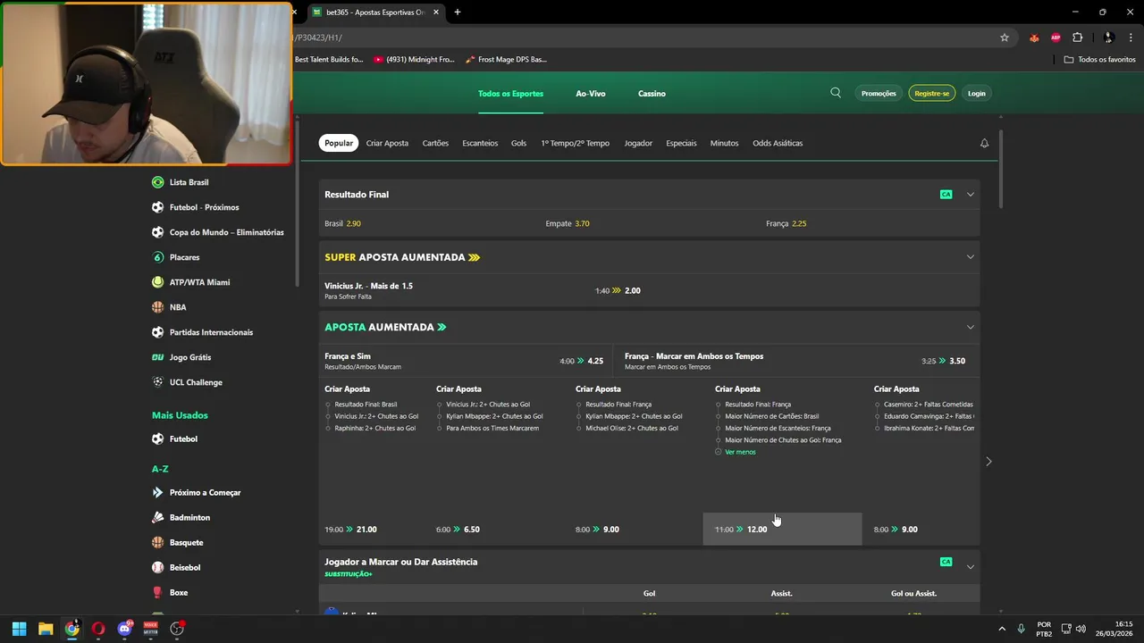Open Opera browser from the taskbar
This screenshot has width=1144, height=643.
click(98, 629)
